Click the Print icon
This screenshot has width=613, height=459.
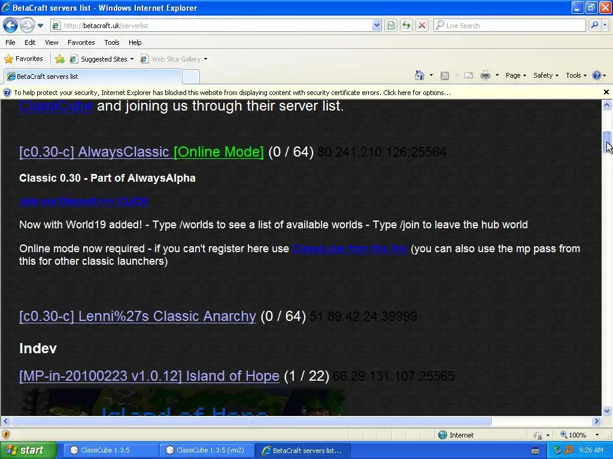pos(485,75)
